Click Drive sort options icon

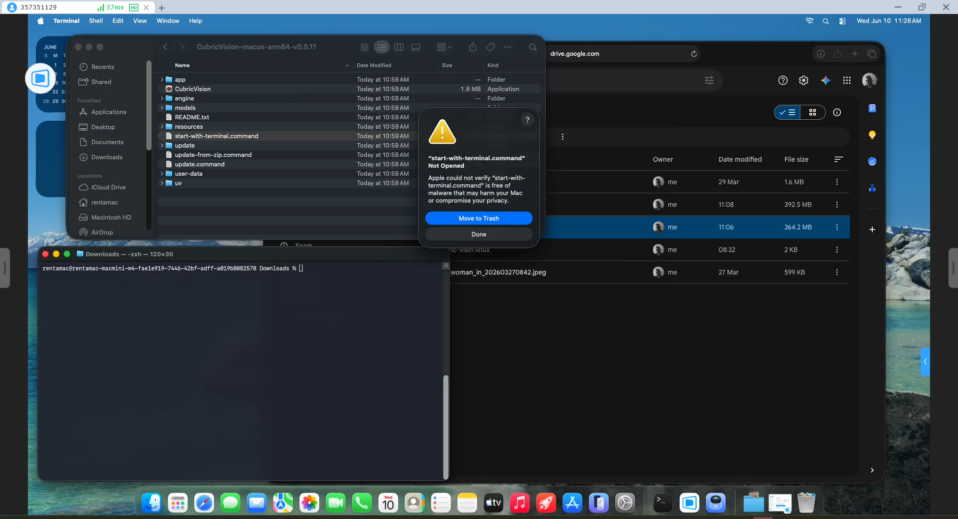(838, 160)
